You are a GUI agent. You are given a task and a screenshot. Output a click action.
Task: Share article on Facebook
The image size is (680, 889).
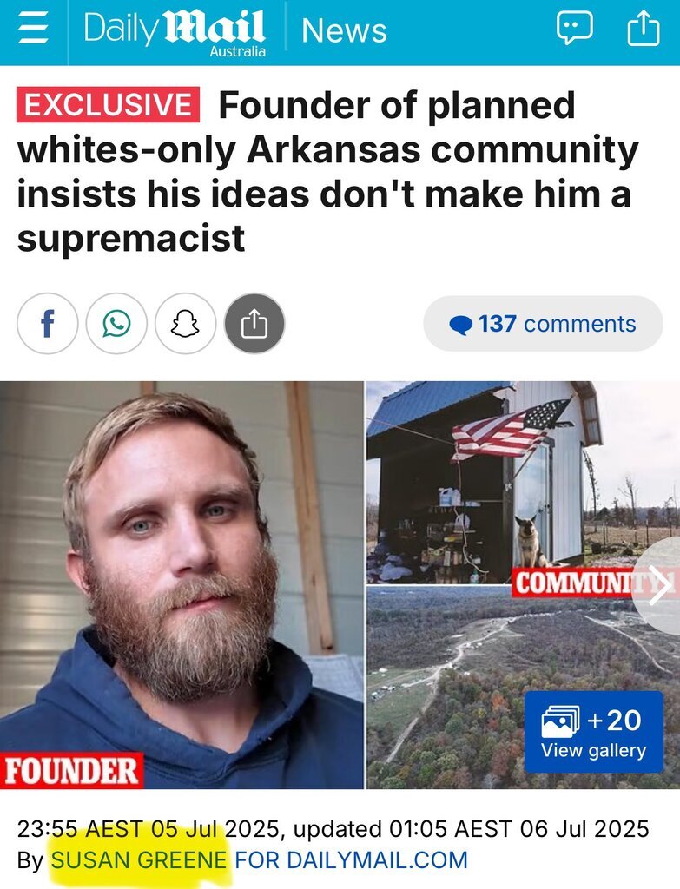(x=48, y=324)
